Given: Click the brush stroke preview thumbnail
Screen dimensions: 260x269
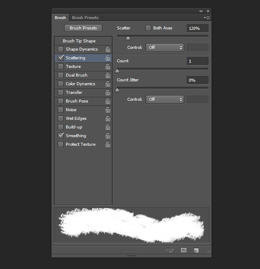Looking at the screenshot, I should (131, 225).
